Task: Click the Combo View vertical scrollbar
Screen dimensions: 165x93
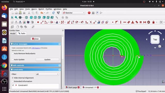Action: point(63,62)
